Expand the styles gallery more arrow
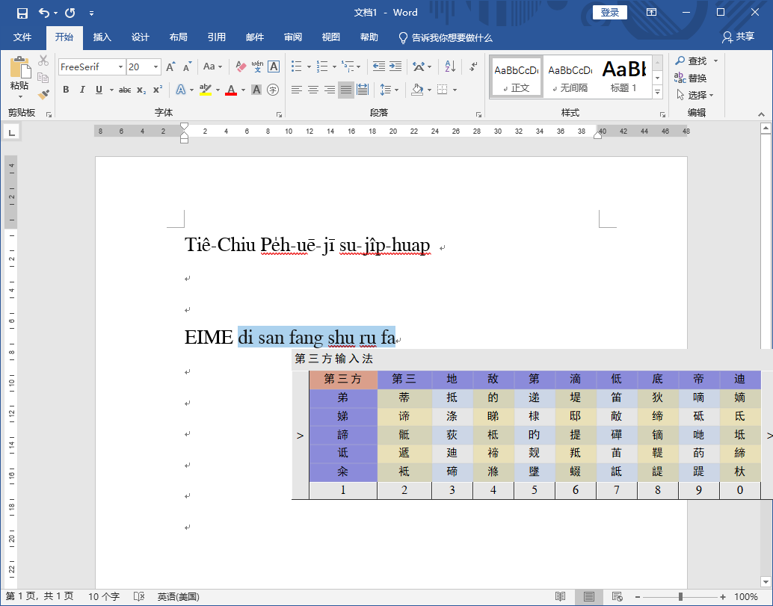The height and width of the screenshot is (606, 773). [x=657, y=92]
